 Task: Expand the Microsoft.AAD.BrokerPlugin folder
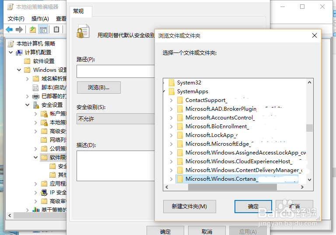tap(171, 109)
